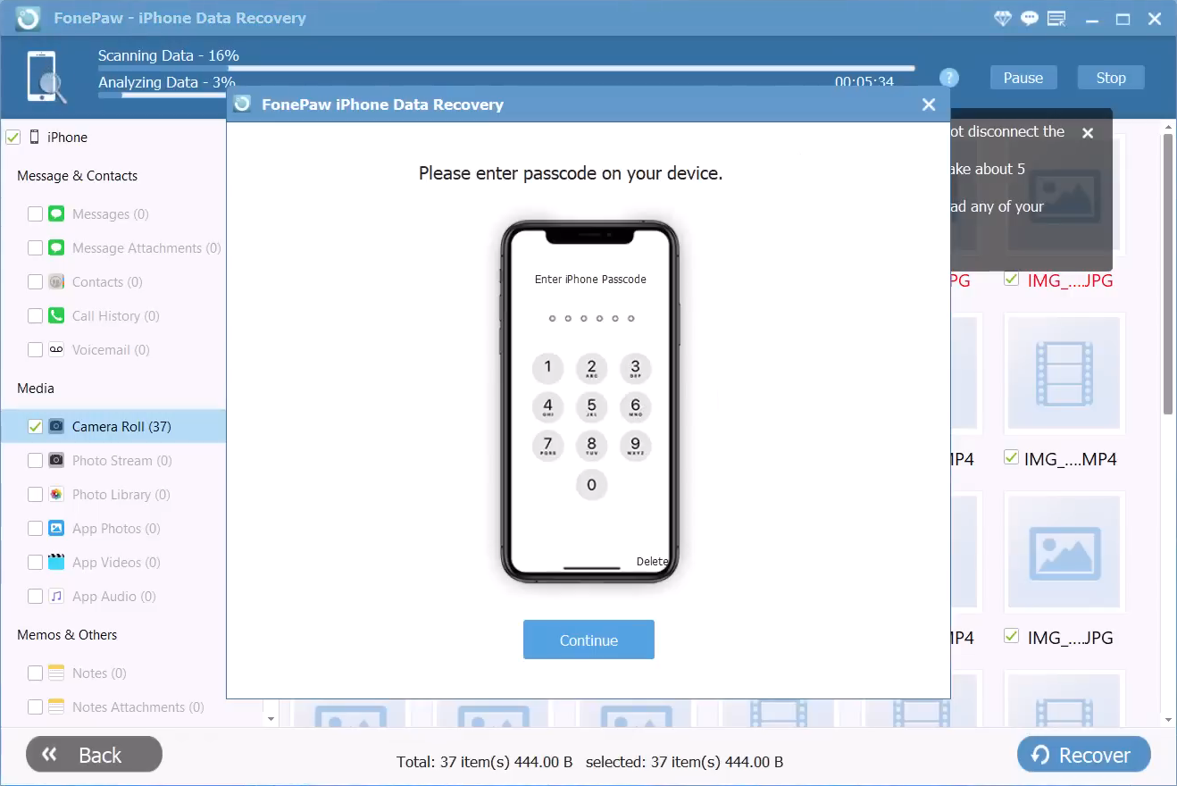Screen dimensions: 1177x786
Task: Click the diamond purchase icon
Action: click(x=1002, y=18)
